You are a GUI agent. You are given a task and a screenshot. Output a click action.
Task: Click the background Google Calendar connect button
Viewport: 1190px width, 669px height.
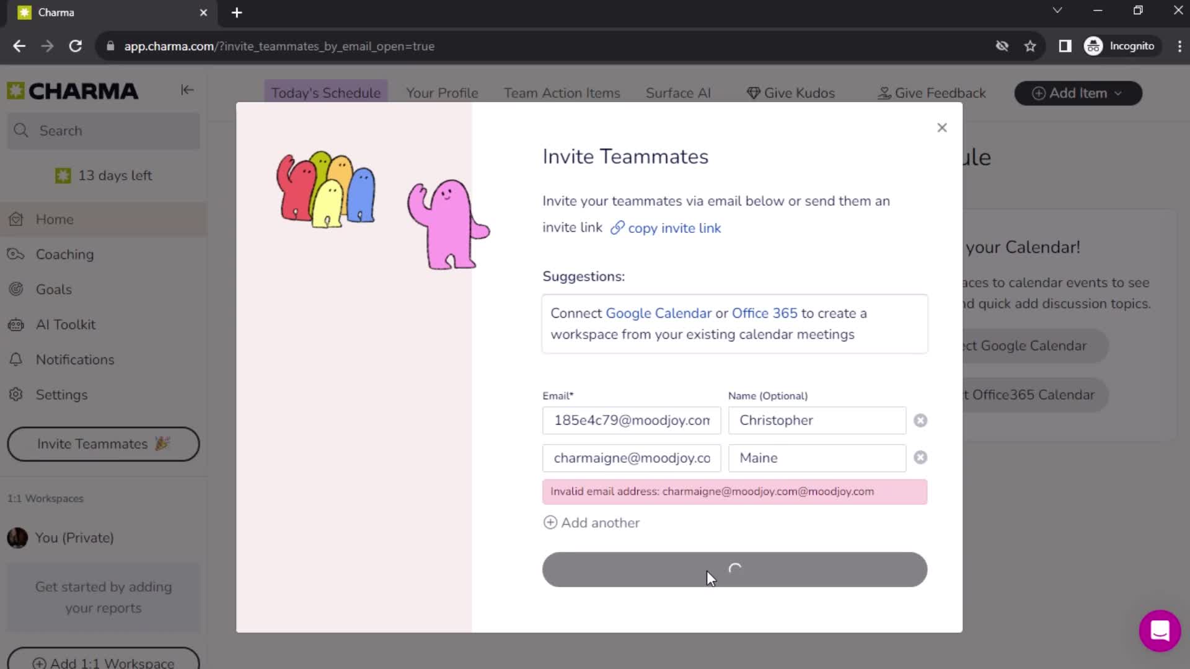tap(1034, 346)
